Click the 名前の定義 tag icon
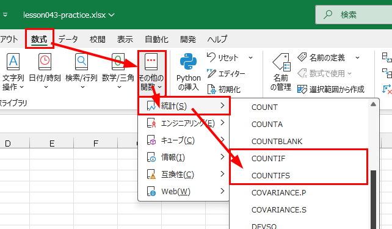 click(302, 57)
